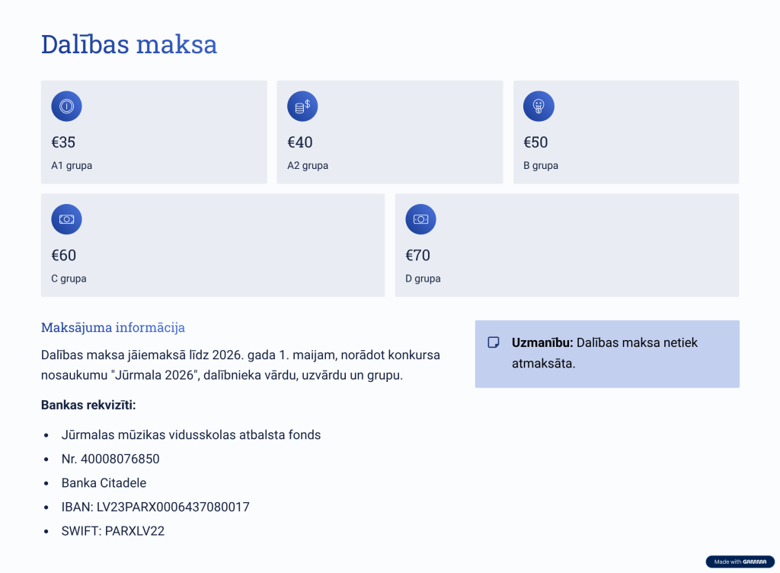780x573 pixels.
Task: Select the €70 D grupa card
Action: click(x=567, y=245)
